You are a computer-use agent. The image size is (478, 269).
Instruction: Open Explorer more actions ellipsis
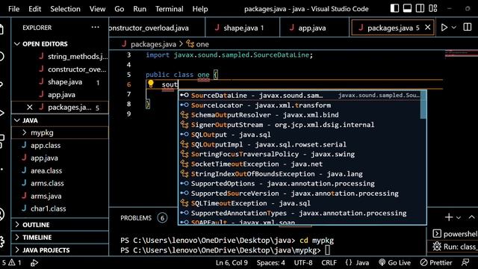pos(95,28)
